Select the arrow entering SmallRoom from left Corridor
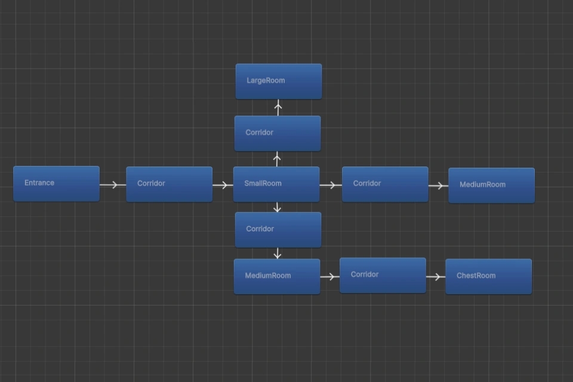Screen dimensions: 573x382 (223, 185)
